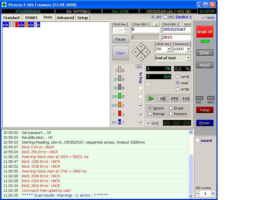Switch to the Standard tab

(x=11, y=18)
